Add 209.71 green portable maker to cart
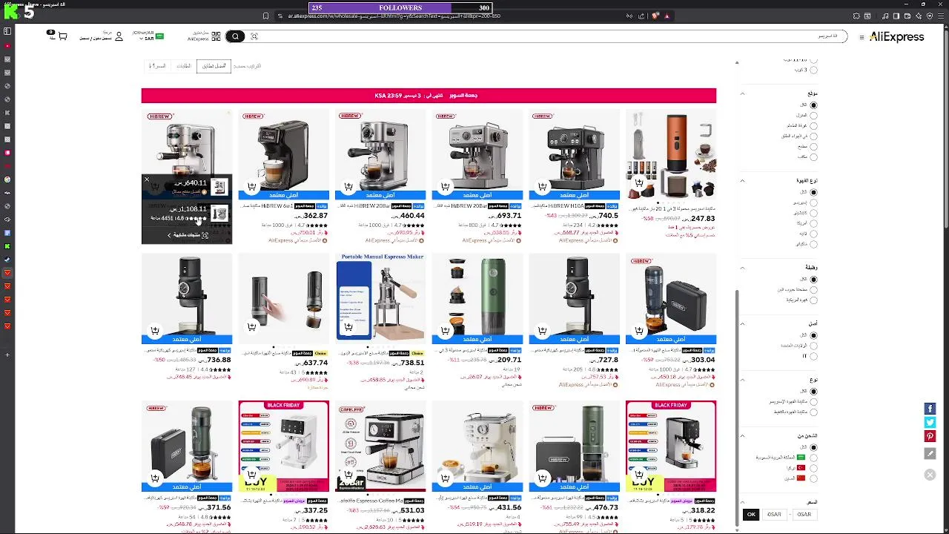This screenshot has width=949, height=534. tap(446, 330)
